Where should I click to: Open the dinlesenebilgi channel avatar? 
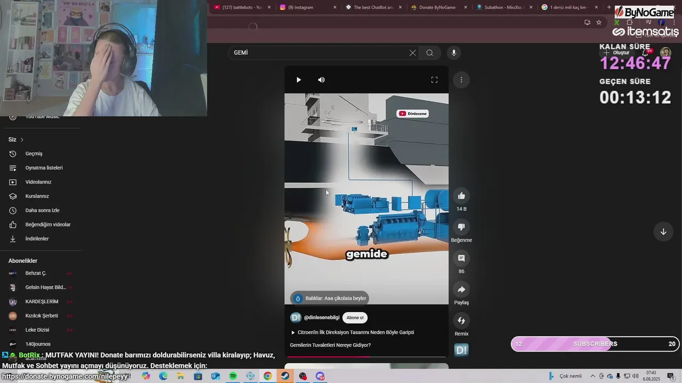point(296,318)
